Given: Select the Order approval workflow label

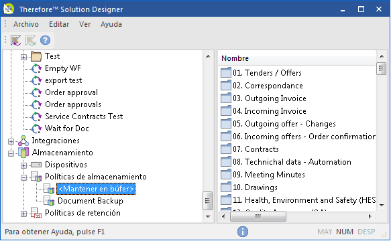Looking at the screenshot, I should pyautogui.click(x=71, y=92).
